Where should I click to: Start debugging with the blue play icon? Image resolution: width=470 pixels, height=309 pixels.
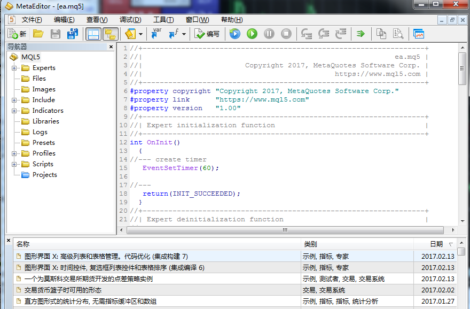pyautogui.click(x=234, y=34)
